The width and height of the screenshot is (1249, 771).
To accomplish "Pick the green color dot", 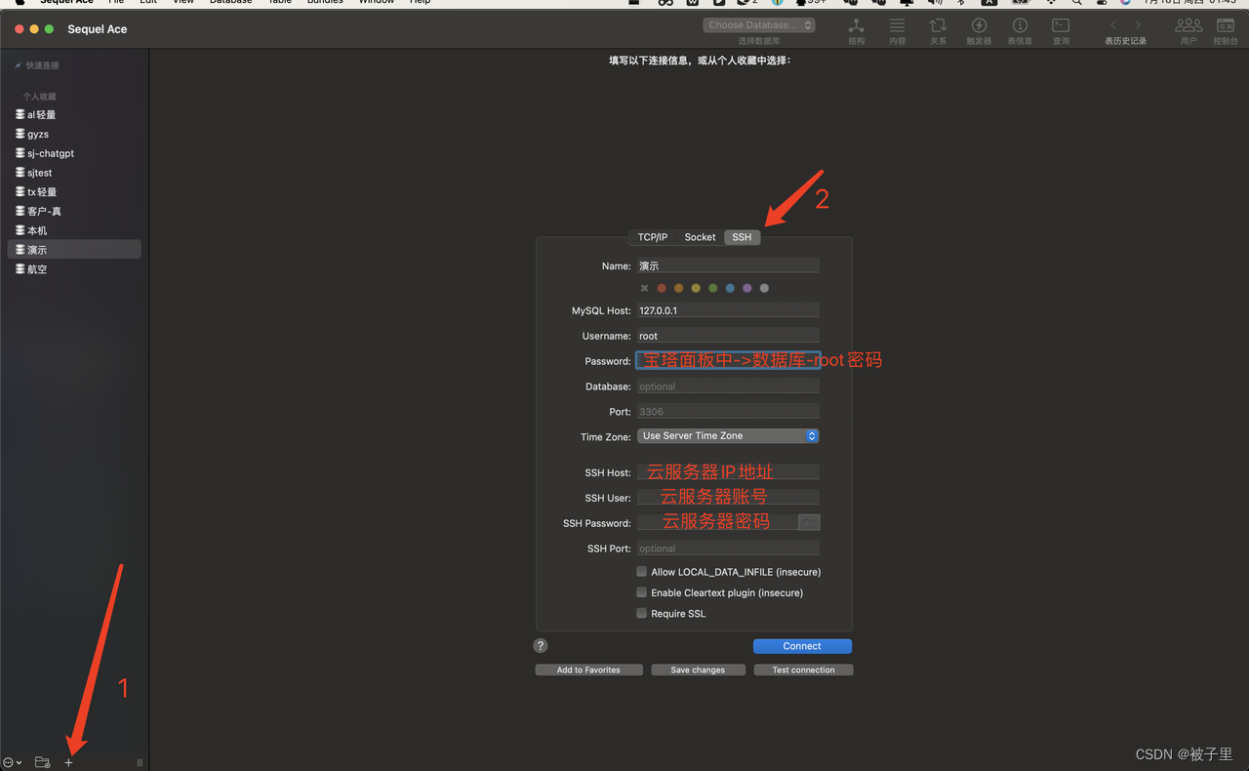I will click(x=713, y=288).
